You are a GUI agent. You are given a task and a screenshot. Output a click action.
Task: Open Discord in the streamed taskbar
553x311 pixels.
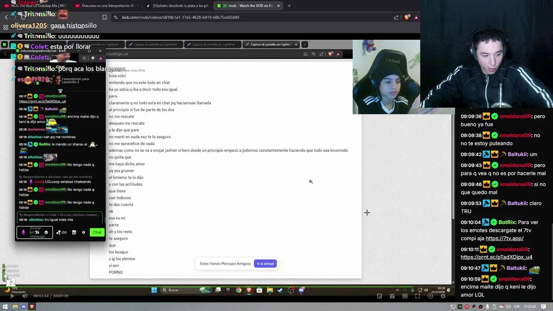(x=301, y=290)
